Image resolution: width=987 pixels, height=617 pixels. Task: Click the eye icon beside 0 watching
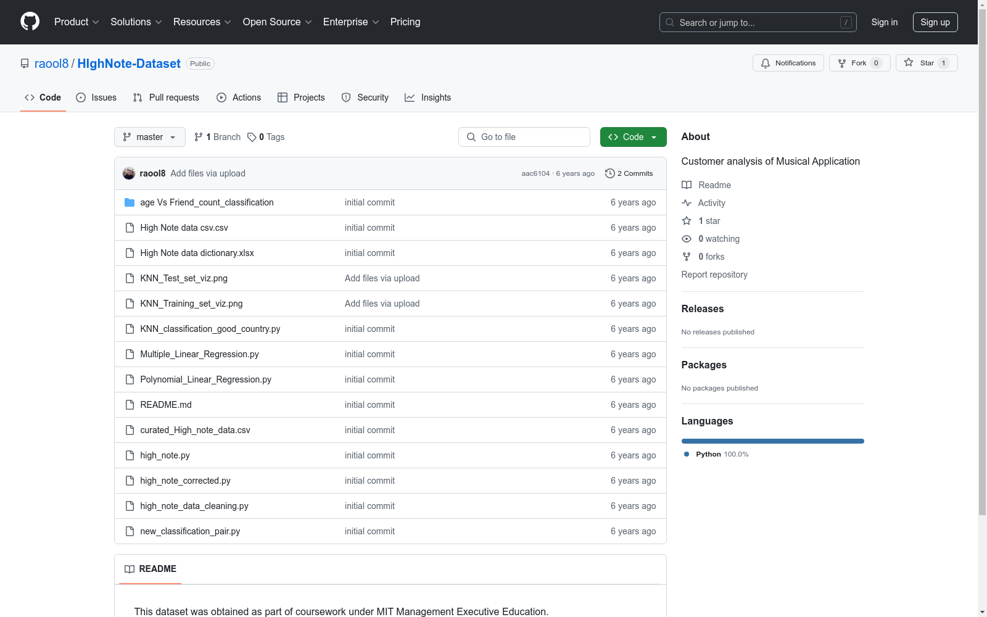687,239
